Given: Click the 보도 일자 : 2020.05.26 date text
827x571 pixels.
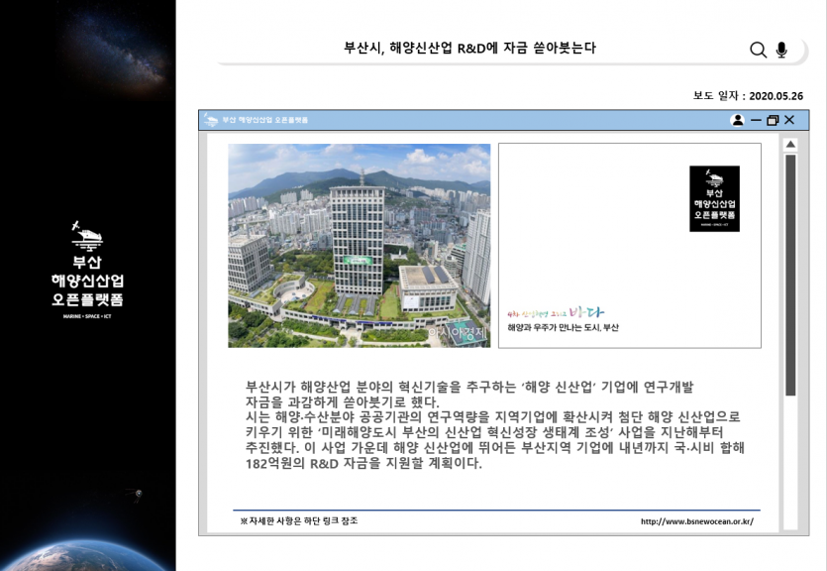Looking at the screenshot, I should pyautogui.click(x=748, y=96).
